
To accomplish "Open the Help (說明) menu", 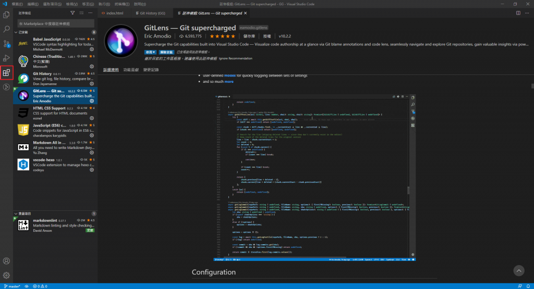I will pyautogui.click(x=140, y=4).
